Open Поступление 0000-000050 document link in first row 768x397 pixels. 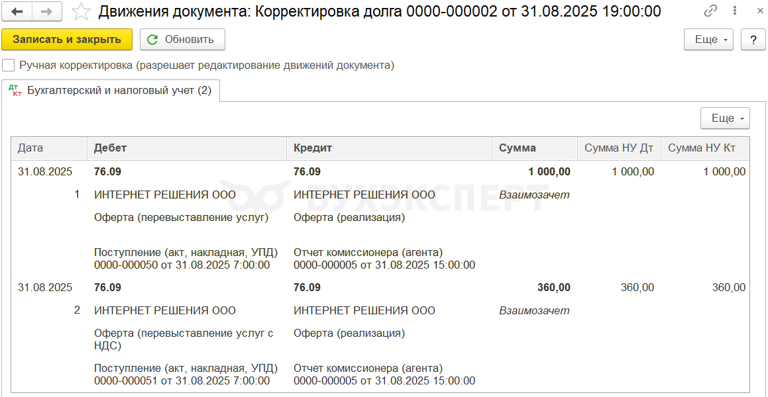[186, 259]
